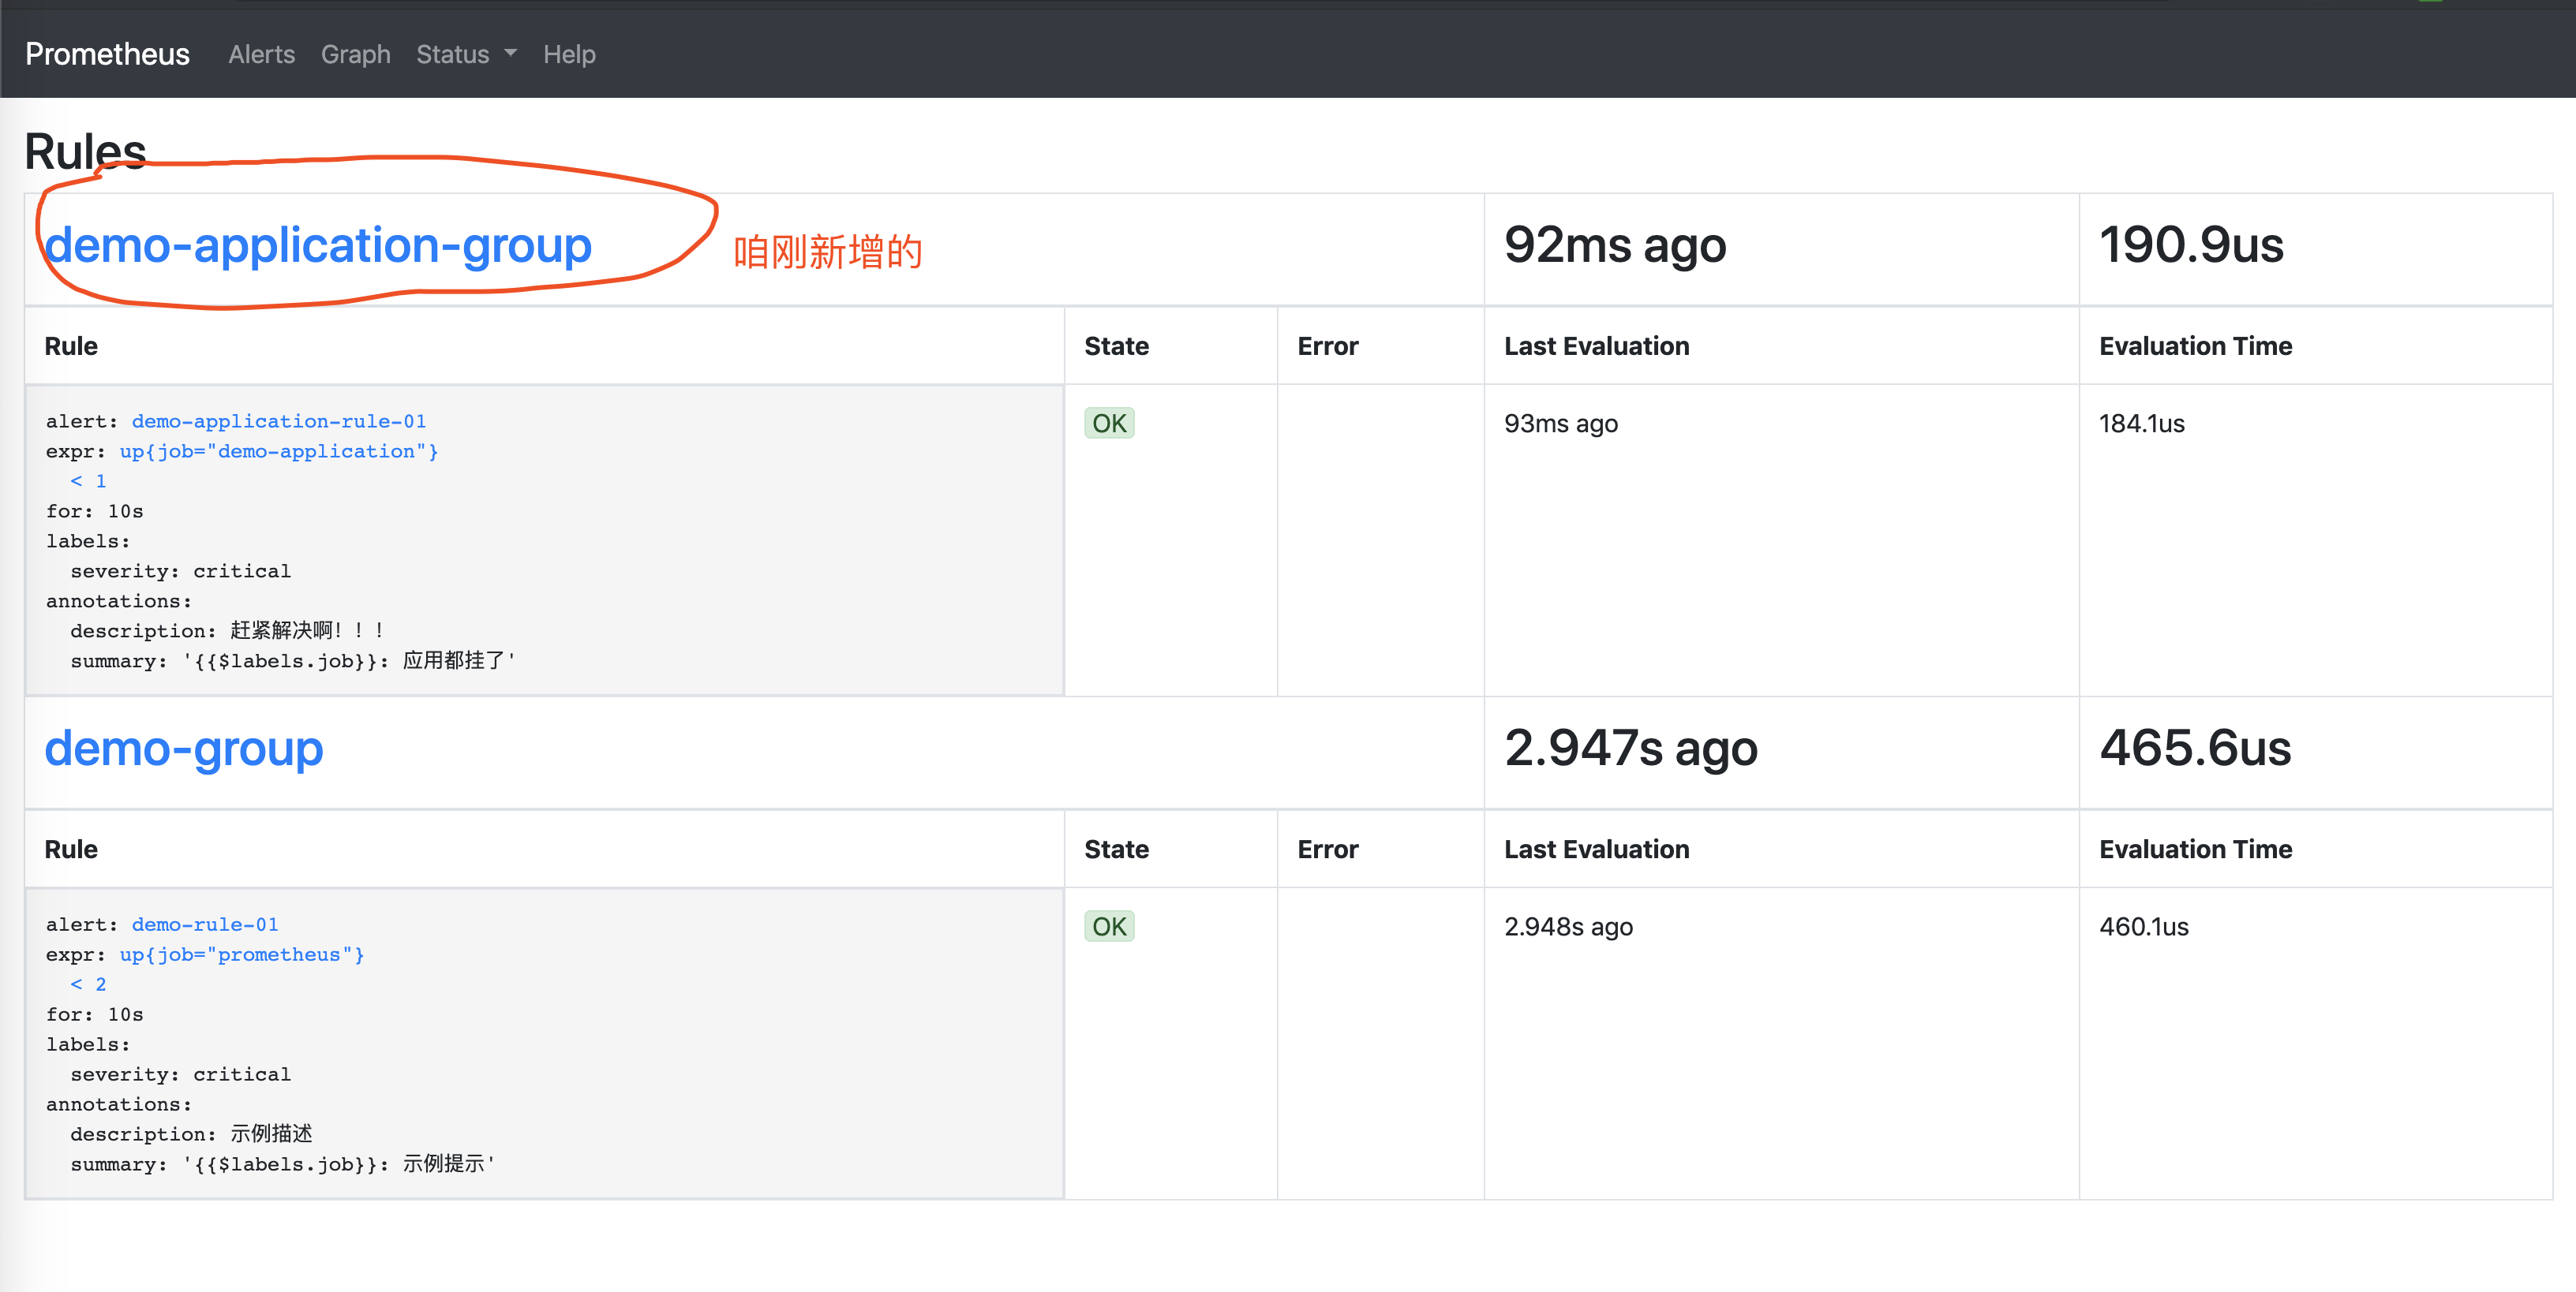
Task: Select the '92ms ago' group evaluation text
Action: tap(1615, 245)
